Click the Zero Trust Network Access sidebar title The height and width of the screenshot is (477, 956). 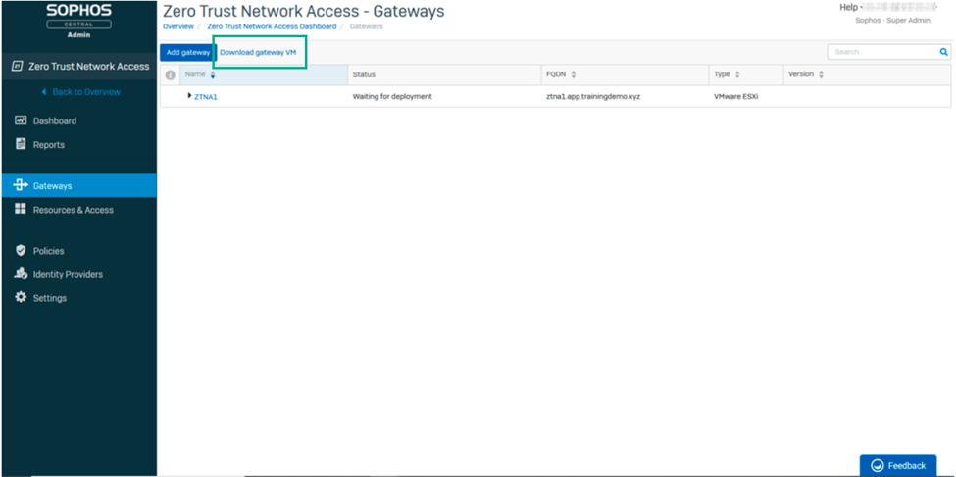click(x=89, y=66)
